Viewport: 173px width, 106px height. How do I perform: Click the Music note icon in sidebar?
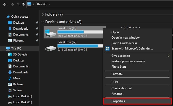coord(10,78)
